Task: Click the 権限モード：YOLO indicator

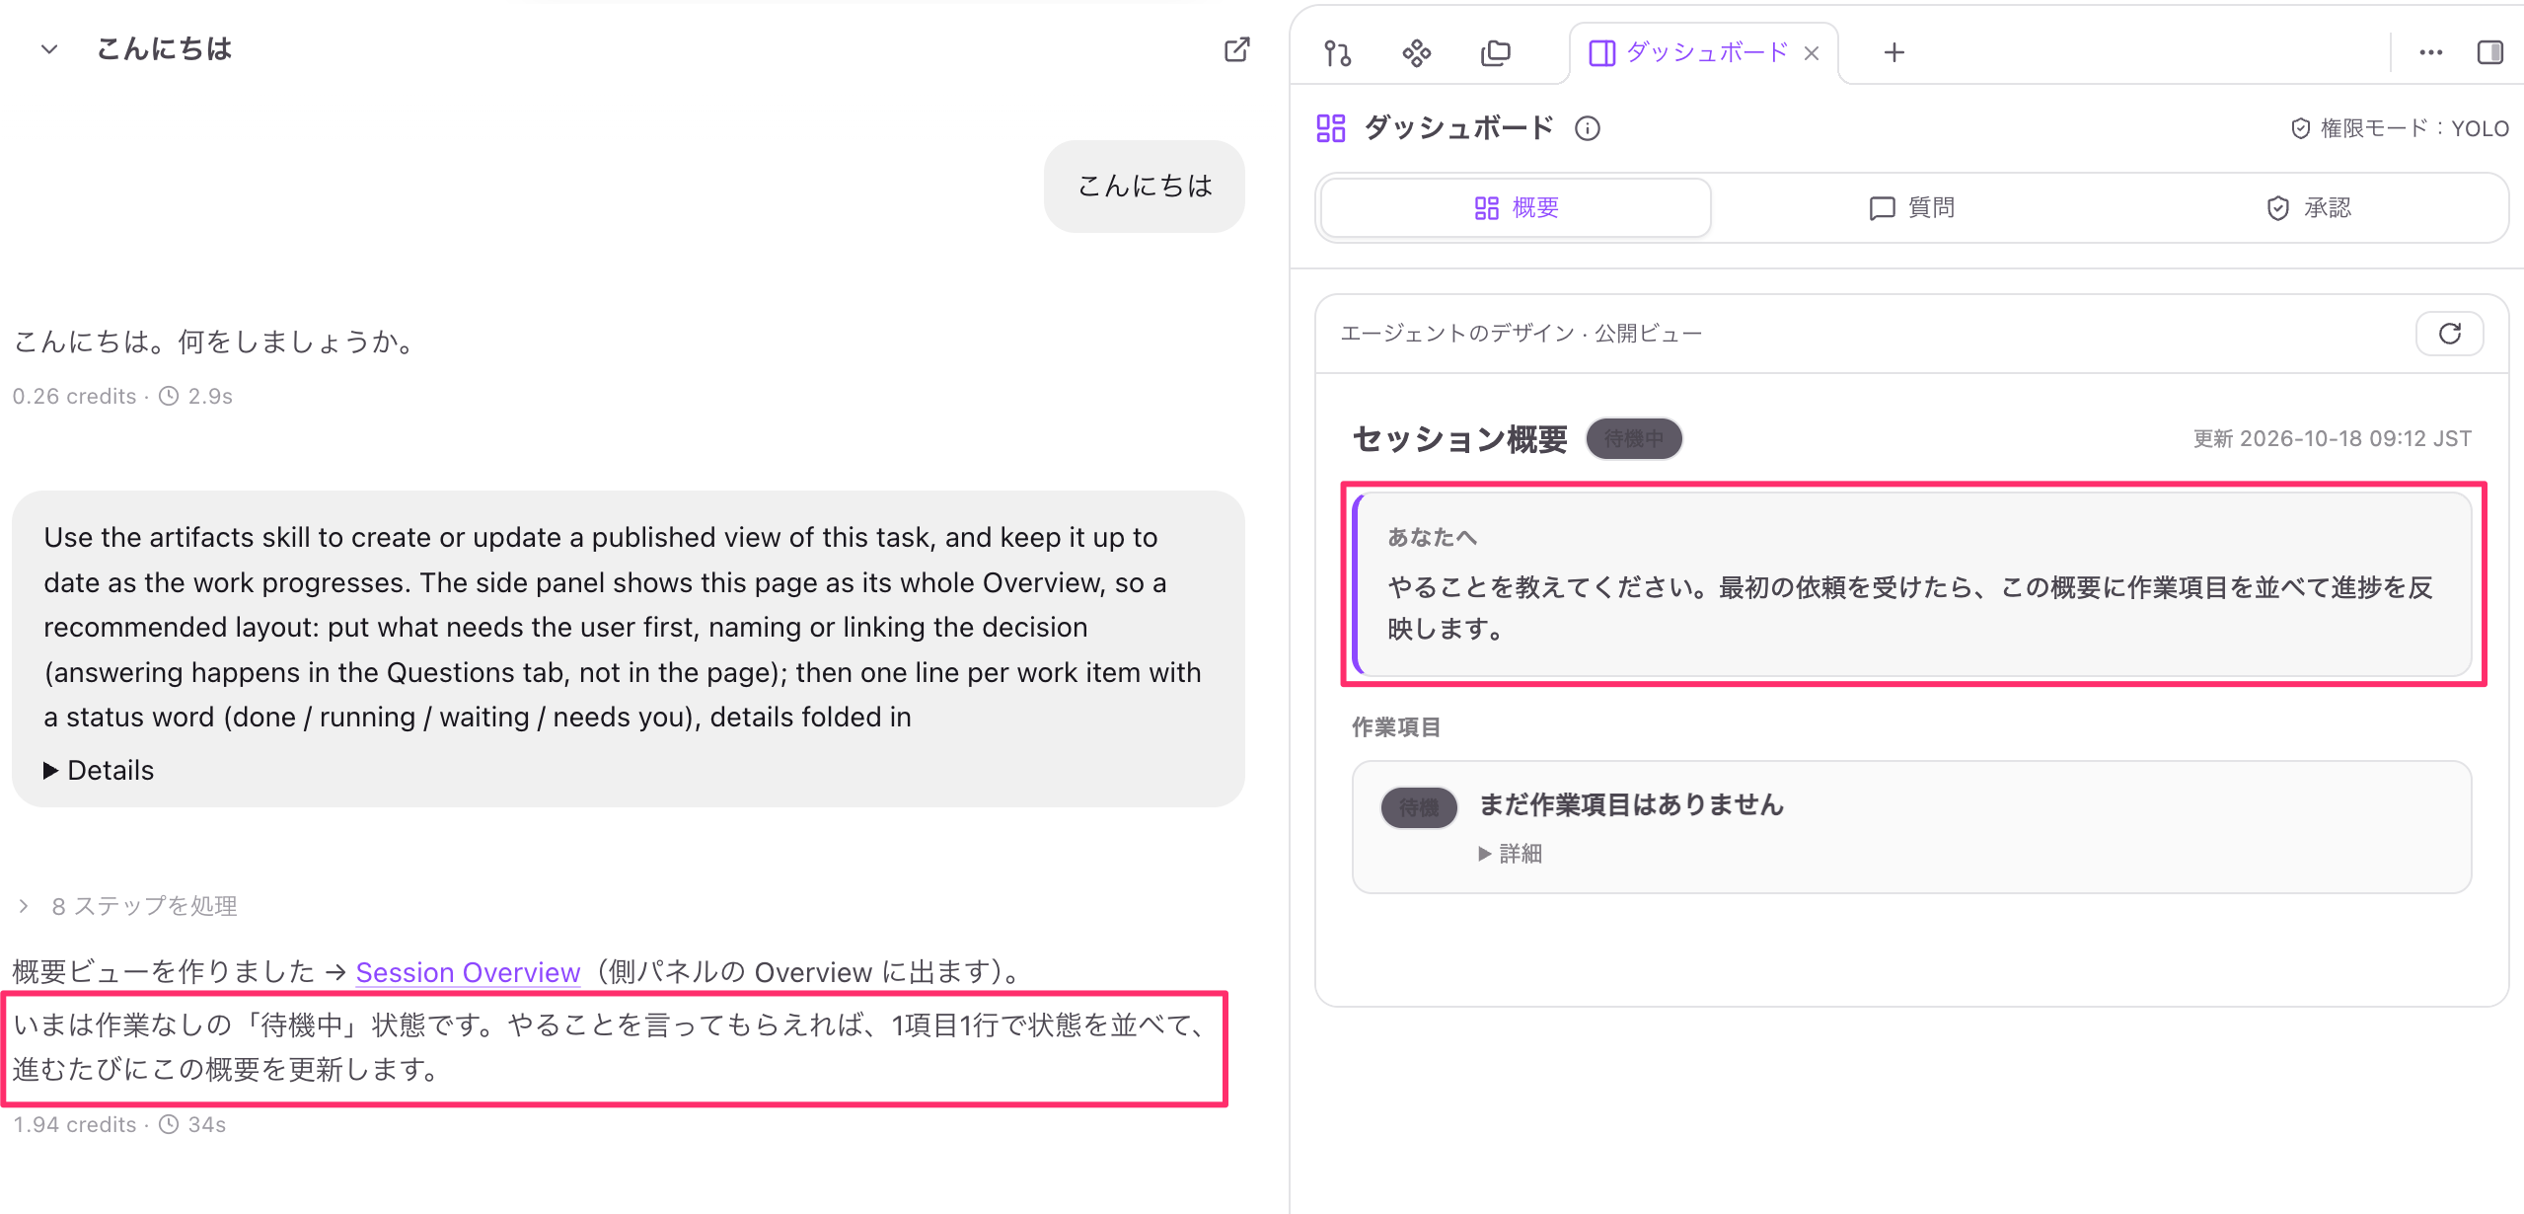Action: 2399,128
